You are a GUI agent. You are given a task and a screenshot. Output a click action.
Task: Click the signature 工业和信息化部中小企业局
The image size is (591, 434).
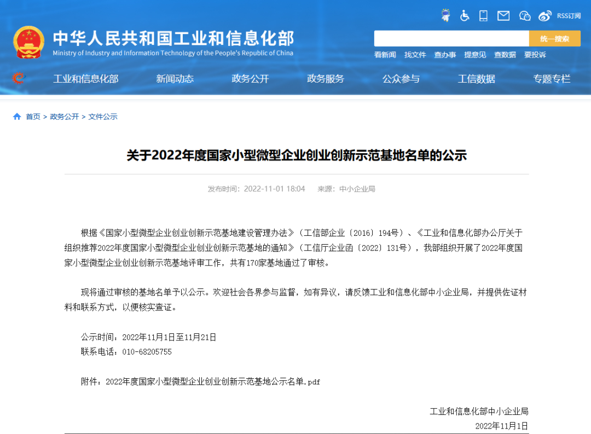pos(479,412)
